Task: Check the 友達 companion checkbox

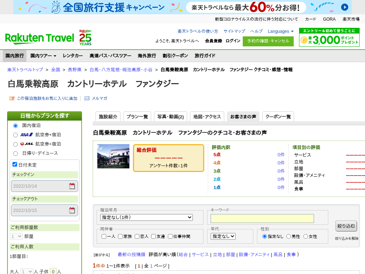Action: pos(153,237)
